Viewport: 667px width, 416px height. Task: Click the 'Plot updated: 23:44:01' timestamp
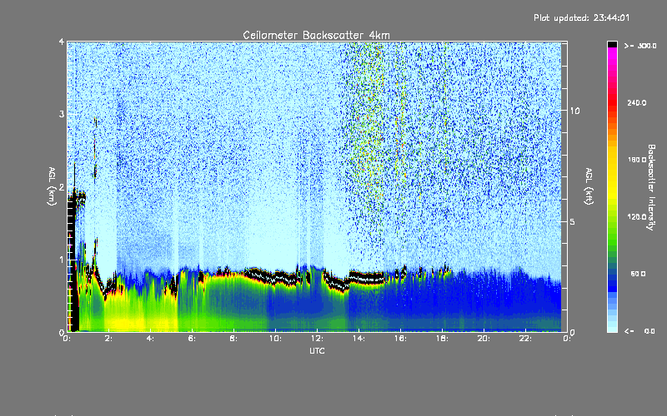(x=581, y=17)
